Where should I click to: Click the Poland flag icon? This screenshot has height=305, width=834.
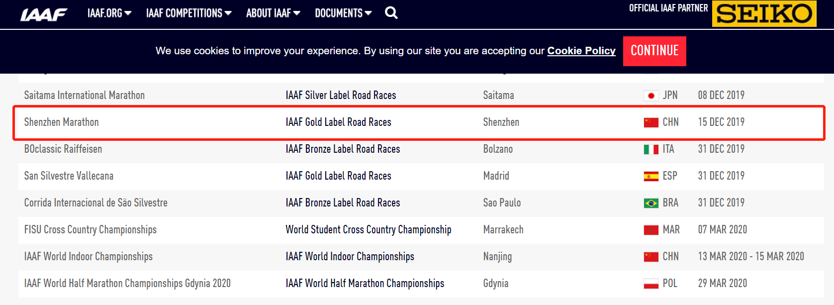(651, 284)
